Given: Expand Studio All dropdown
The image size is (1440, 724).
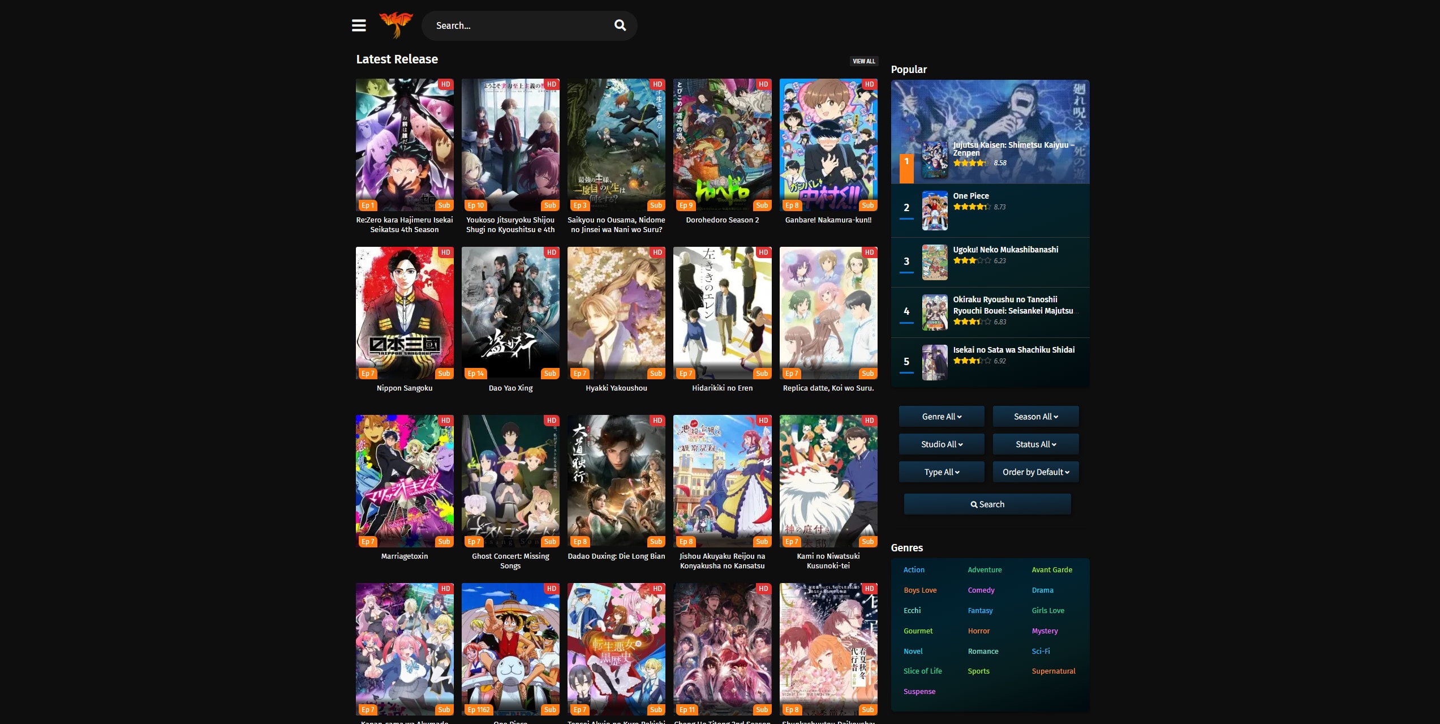Looking at the screenshot, I should tap(942, 444).
